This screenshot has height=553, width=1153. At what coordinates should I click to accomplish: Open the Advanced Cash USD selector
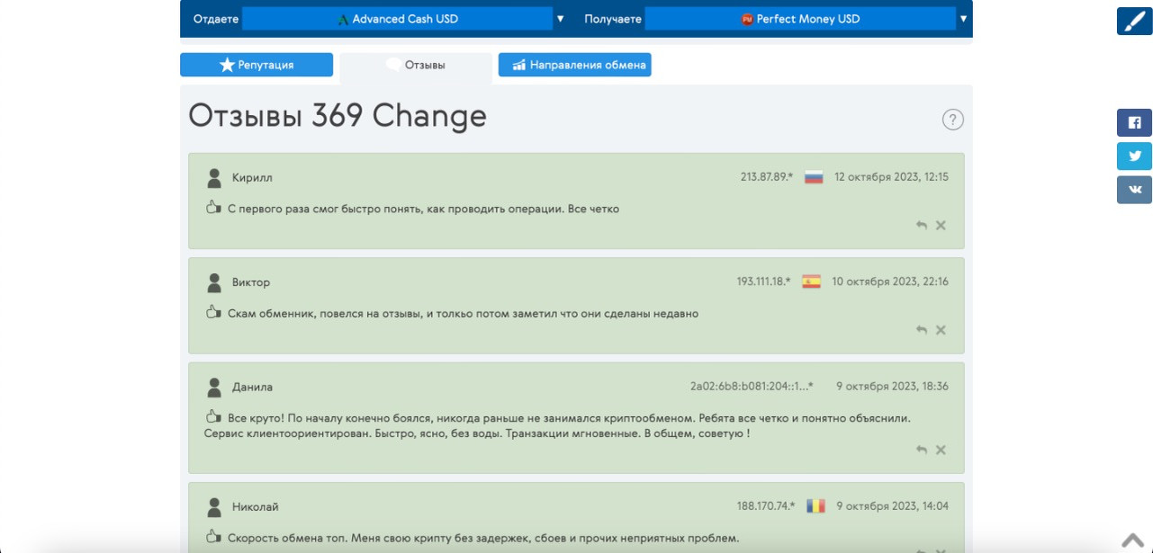tap(397, 19)
